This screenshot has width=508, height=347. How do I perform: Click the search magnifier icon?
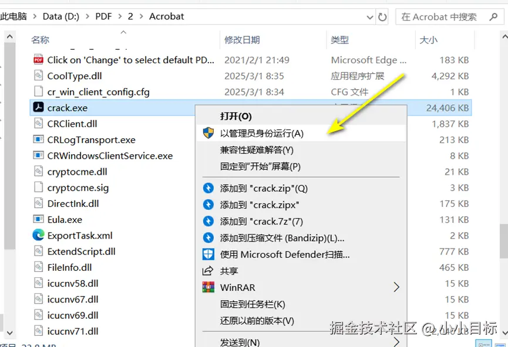click(493, 16)
